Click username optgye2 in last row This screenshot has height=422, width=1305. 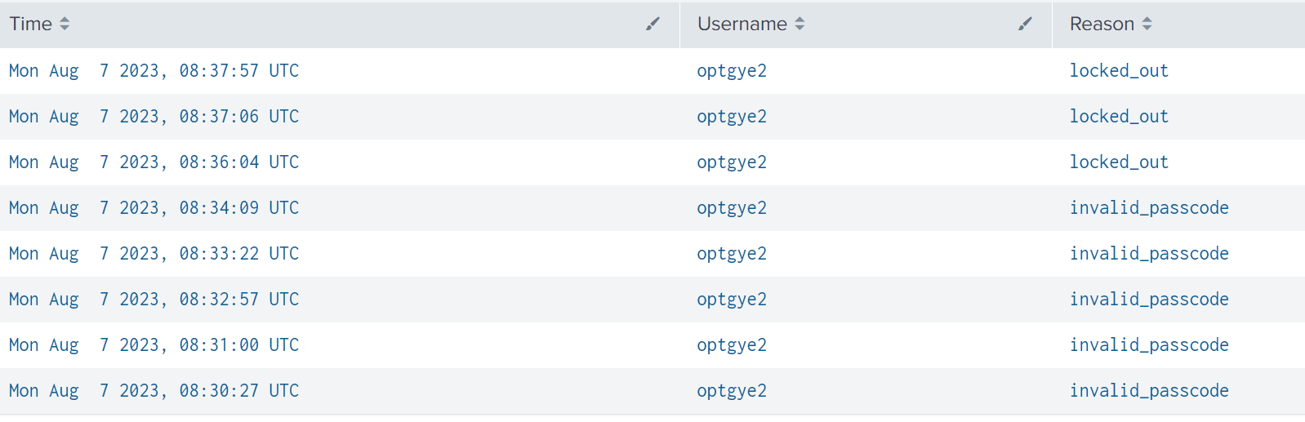[732, 391]
